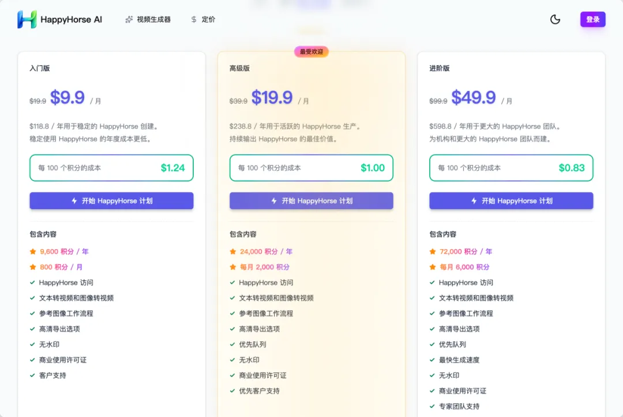Image resolution: width=623 pixels, height=417 pixels.
Task: Open the 定价 menu item
Action: pos(202,20)
